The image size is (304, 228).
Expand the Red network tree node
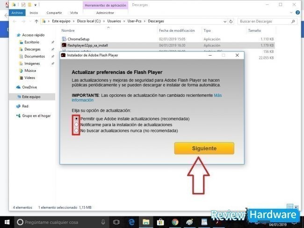tap(13, 106)
